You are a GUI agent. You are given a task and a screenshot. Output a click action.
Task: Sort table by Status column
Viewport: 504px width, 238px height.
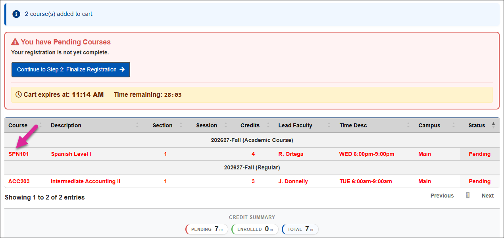479,125
